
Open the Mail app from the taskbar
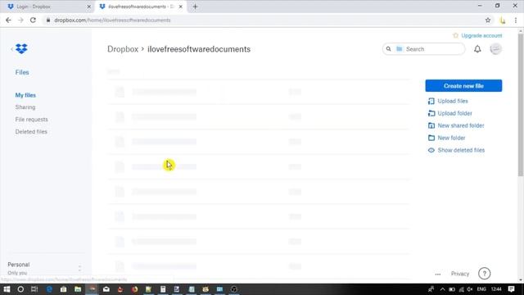tap(106, 289)
